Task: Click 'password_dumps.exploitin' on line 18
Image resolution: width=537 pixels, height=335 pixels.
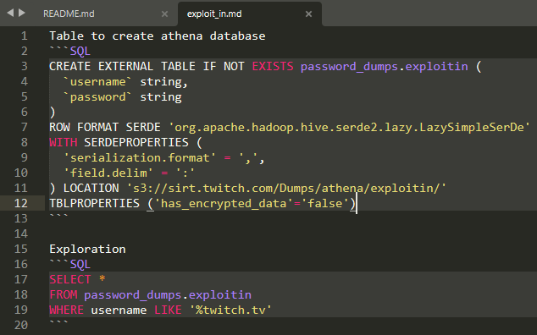Action: (168, 294)
